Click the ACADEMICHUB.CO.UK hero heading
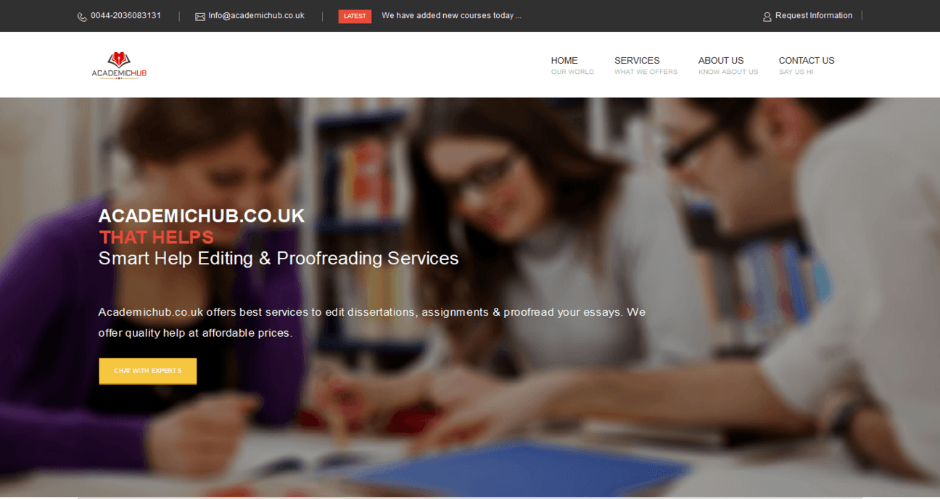This screenshot has height=499, width=940. point(202,216)
